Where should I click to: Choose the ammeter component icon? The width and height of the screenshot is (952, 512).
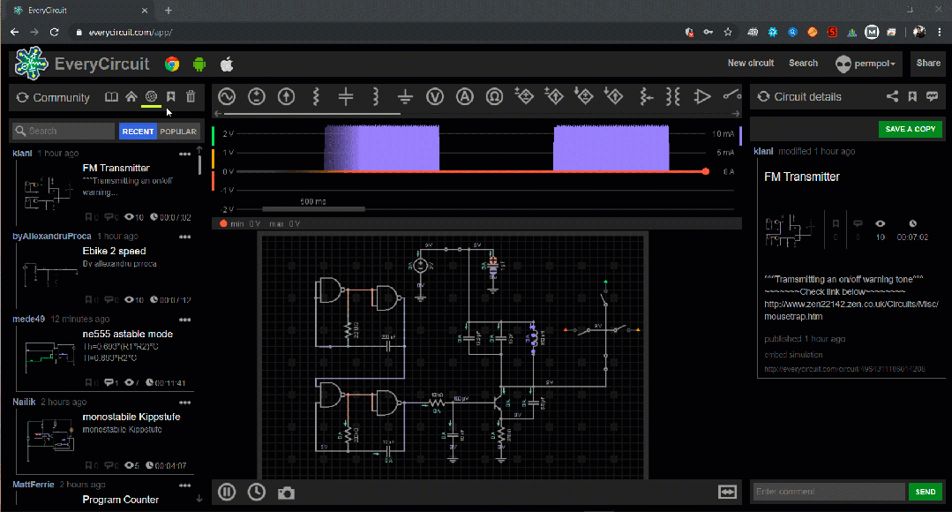(x=464, y=96)
